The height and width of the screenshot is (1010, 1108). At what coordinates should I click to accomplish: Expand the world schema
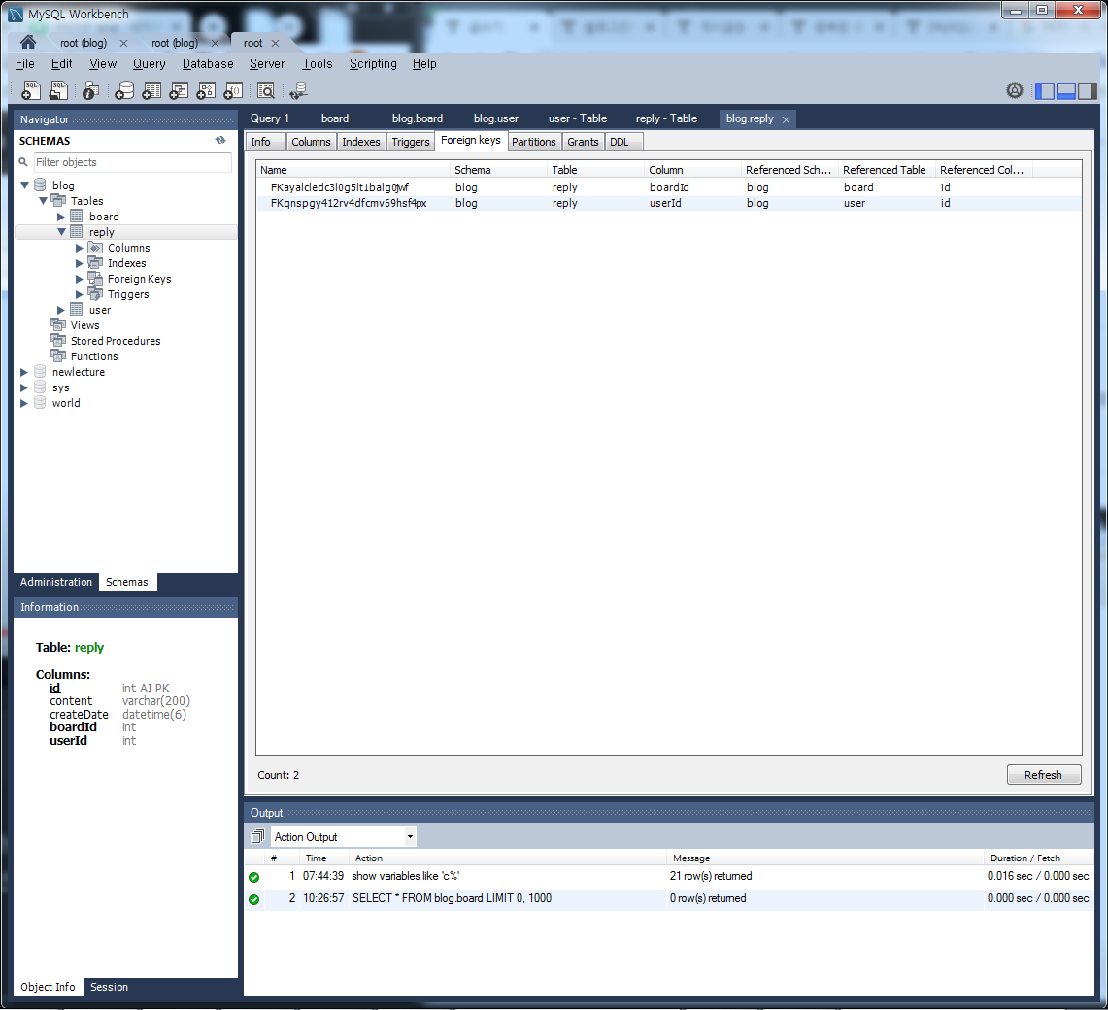point(24,403)
